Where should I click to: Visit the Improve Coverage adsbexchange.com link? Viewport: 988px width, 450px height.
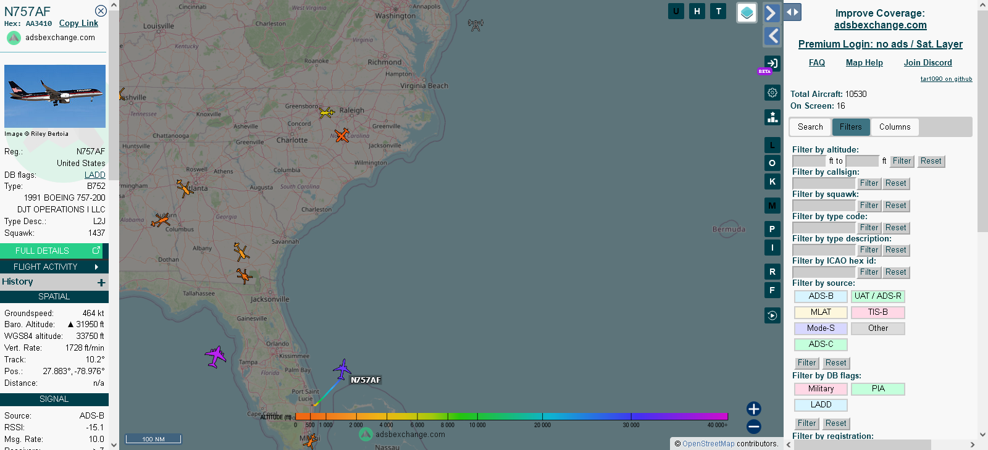[880, 25]
